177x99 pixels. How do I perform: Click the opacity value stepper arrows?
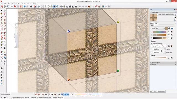(172, 58)
